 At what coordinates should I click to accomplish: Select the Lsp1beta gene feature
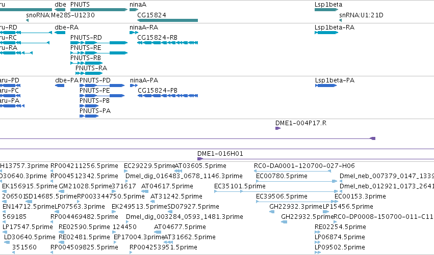(326, 10)
